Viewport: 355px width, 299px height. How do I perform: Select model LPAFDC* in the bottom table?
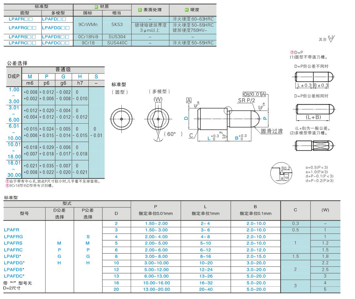pyautogui.click(x=14, y=276)
